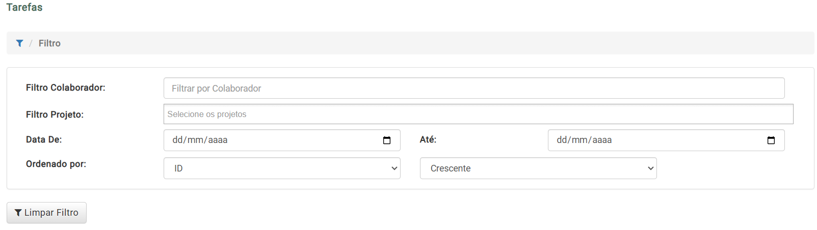Viewport: 817px width, 230px height.
Task: Open calendar picker in Até field
Action: [x=771, y=140]
